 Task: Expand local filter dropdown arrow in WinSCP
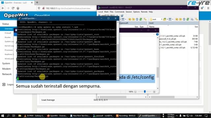pyautogui.click(x=126, y=19)
